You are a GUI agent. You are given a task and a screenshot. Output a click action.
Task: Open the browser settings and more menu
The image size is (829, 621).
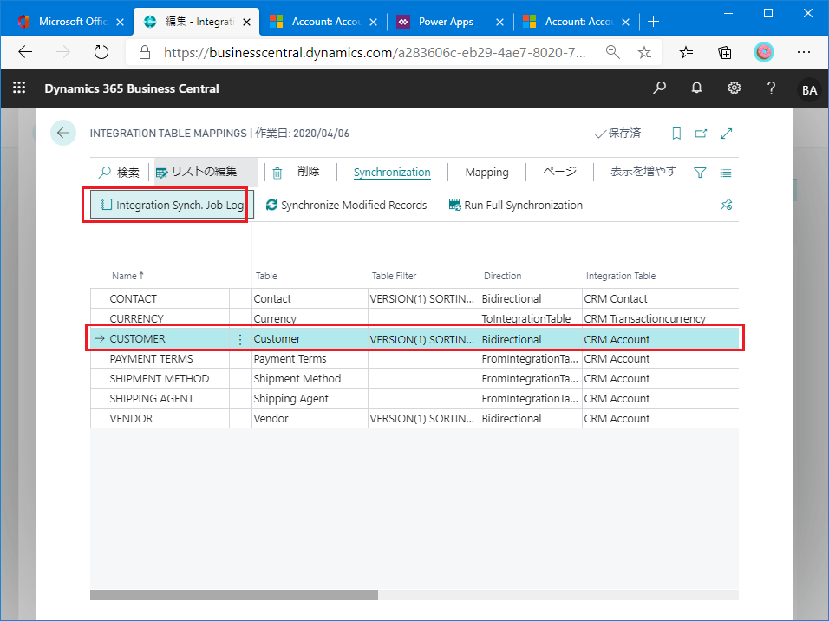pyautogui.click(x=804, y=52)
